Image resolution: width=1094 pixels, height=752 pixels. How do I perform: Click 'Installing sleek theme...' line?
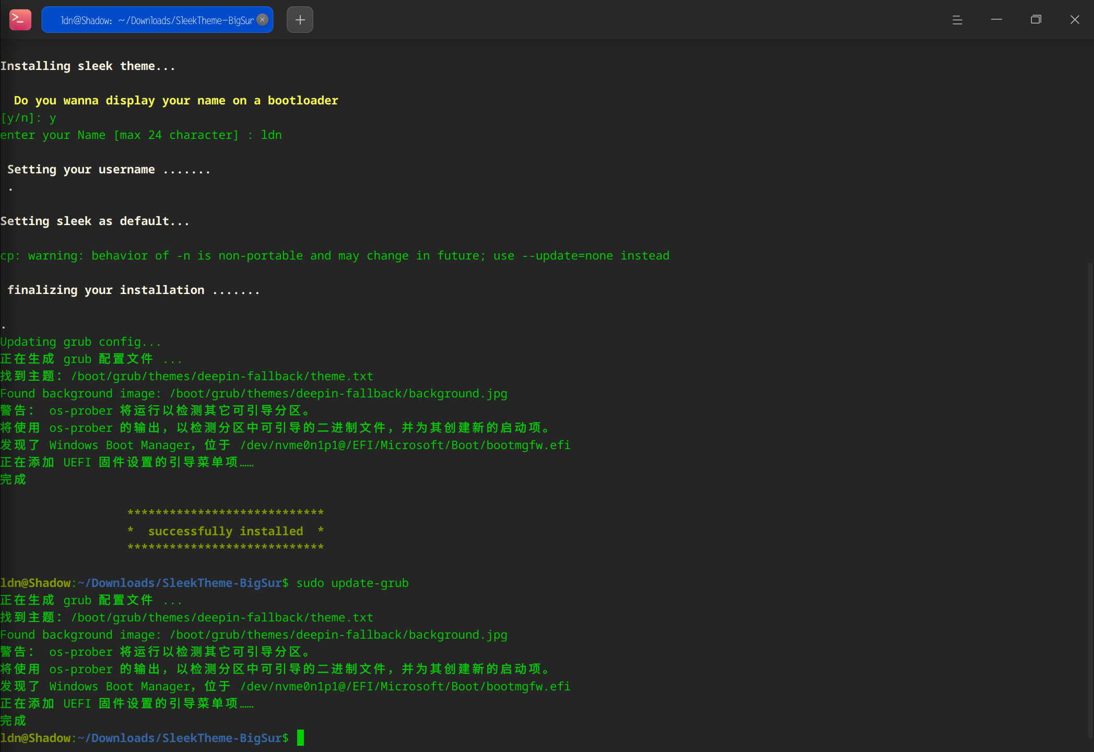click(x=88, y=66)
